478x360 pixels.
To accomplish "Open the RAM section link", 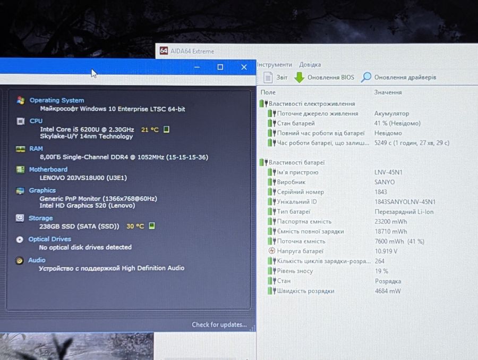I will (36, 149).
